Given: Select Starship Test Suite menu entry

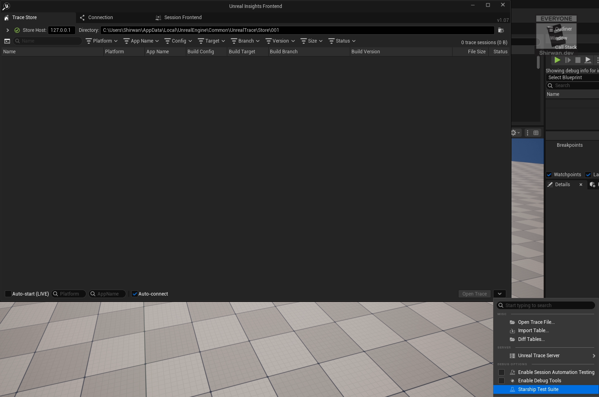Looking at the screenshot, I should 546,389.
